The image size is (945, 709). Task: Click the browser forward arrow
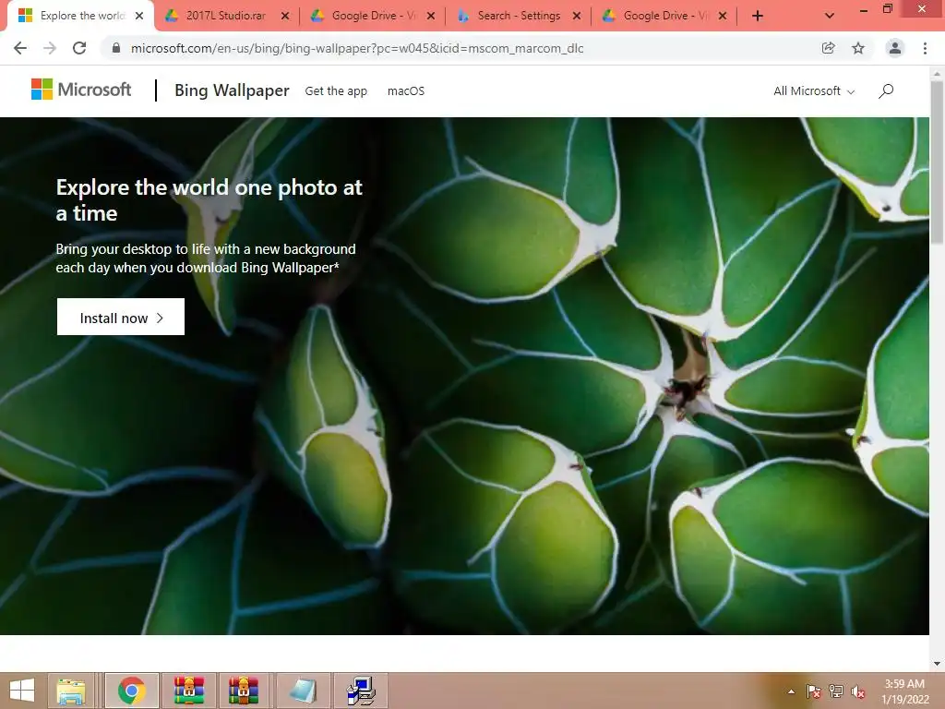(50, 48)
